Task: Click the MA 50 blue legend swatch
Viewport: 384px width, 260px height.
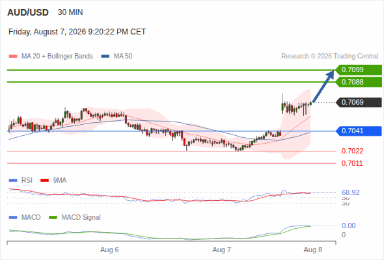Action: pos(105,57)
